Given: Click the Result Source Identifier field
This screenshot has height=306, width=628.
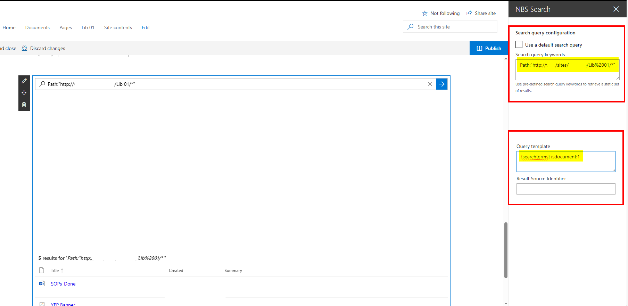Looking at the screenshot, I should click(566, 189).
